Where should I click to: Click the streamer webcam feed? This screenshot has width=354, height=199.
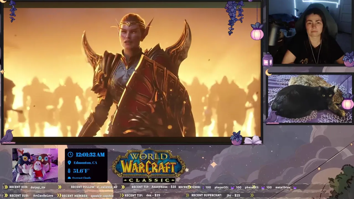pyautogui.click(x=311, y=32)
